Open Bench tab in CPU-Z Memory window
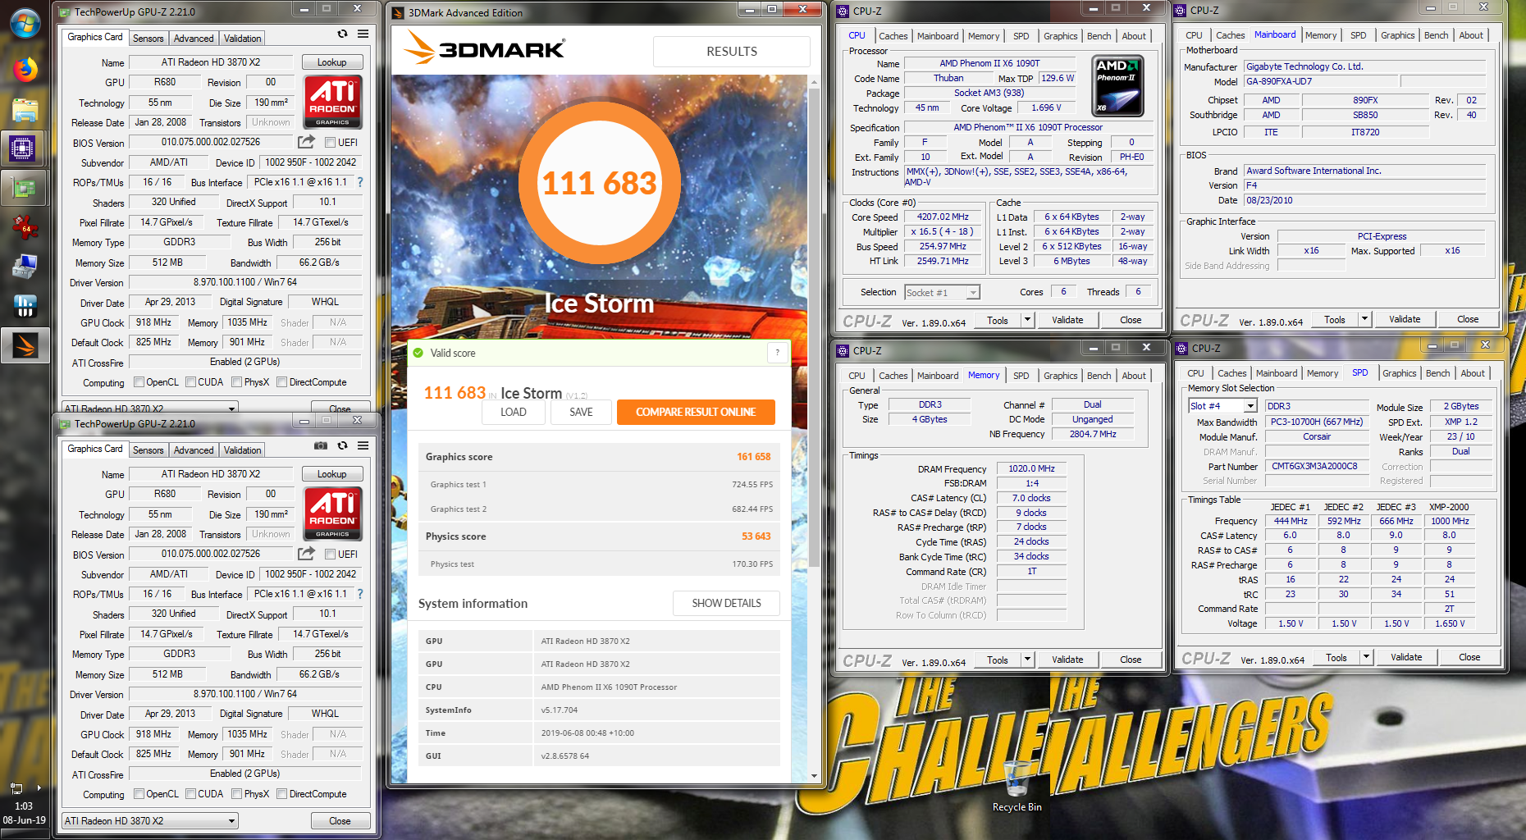The height and width of the screenshot is (840, 1526). (1099, 376)
